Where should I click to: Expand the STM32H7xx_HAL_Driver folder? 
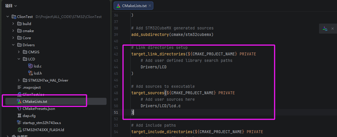(19, 80)
